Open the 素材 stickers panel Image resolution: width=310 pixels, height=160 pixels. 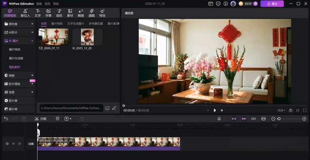[x=70, y=13]
